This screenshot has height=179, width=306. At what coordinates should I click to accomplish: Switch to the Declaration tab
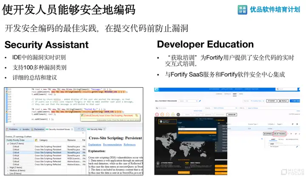click(x=38, y=129)
